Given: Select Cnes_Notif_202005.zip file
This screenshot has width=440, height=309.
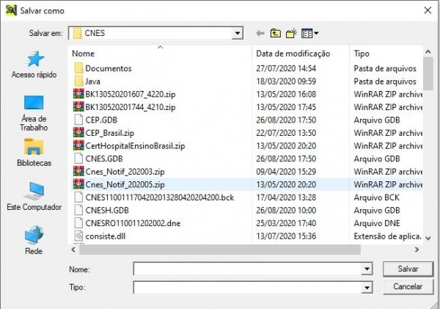Looking at the screenshot, I should click(x=124, y=183).
